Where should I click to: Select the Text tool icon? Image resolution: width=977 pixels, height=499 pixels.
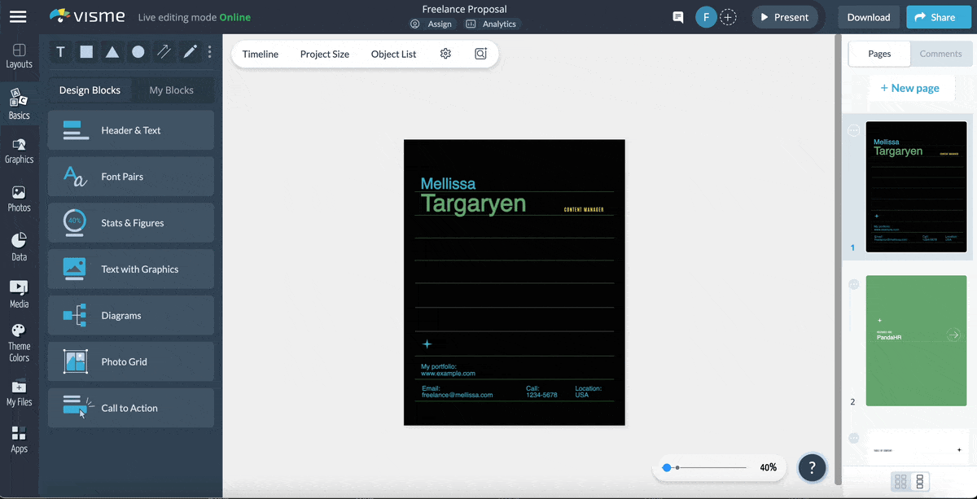pos(60,52)
